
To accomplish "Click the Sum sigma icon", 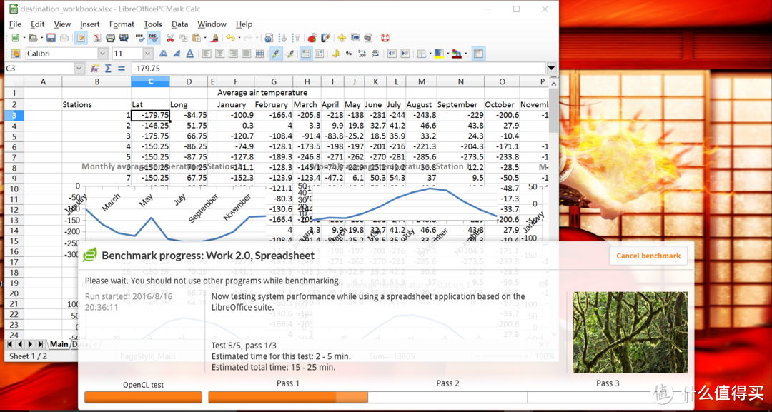I will [x=108, y=69].
